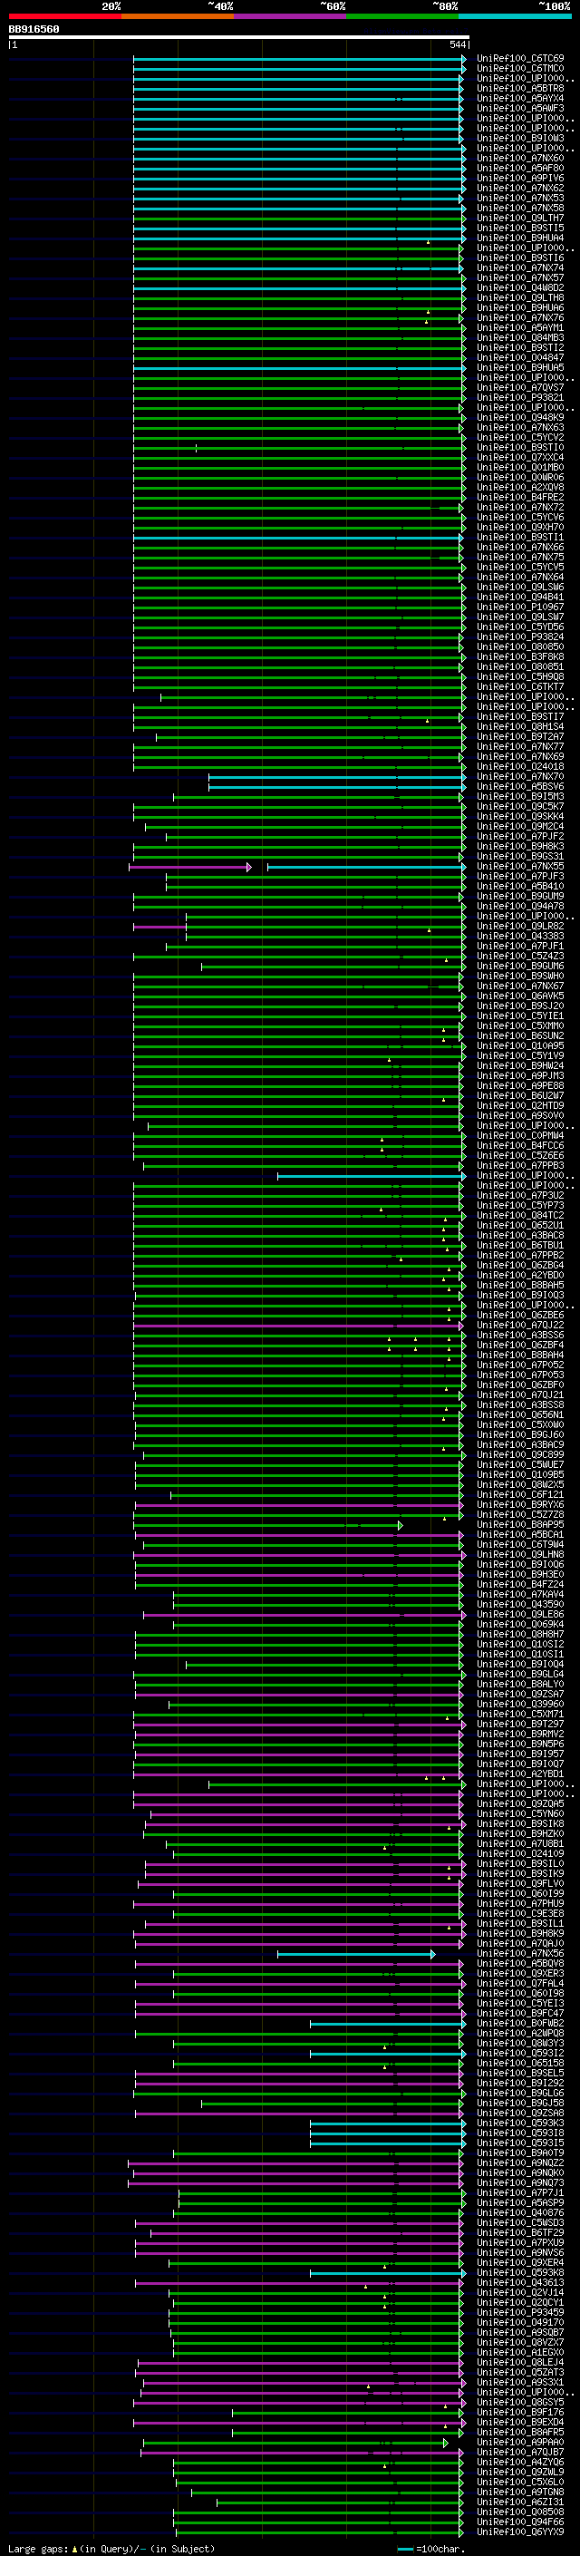580x2556 pixels.
Task: Select hit label UniRef100_A7PPB3
Action: [520, 1166]
